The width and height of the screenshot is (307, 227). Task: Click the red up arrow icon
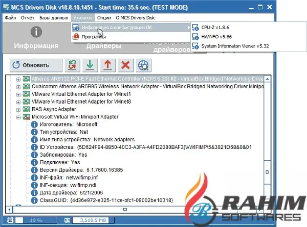click(108, 65)
